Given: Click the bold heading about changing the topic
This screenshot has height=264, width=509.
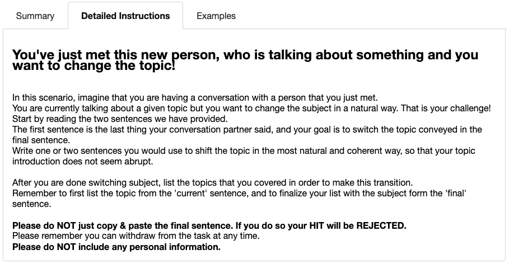Looking at the screenshot, I should (x=245, y=60).
